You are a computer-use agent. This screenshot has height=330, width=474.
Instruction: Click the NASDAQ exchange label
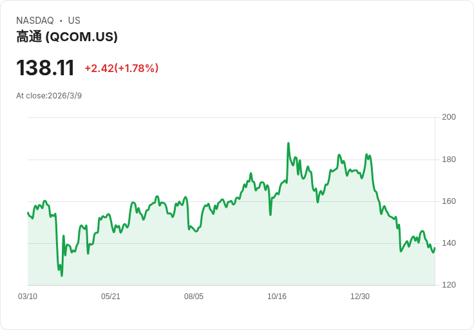pos(35,21)
